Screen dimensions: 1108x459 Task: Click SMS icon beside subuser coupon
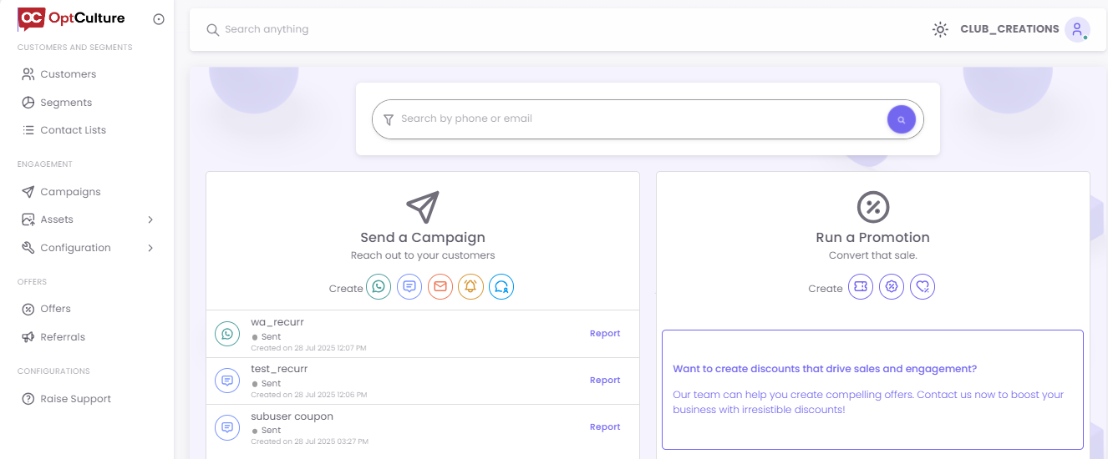click(227, 427)
